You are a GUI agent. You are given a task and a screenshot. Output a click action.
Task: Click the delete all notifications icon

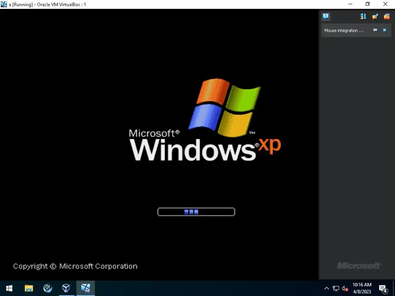387,17
